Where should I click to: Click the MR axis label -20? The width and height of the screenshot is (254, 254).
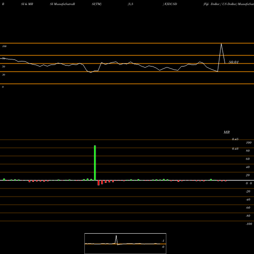coord(248,192)
